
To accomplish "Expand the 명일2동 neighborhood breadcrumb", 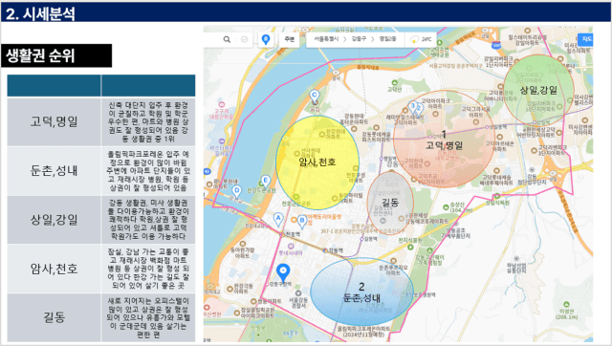I will point(387,39).
